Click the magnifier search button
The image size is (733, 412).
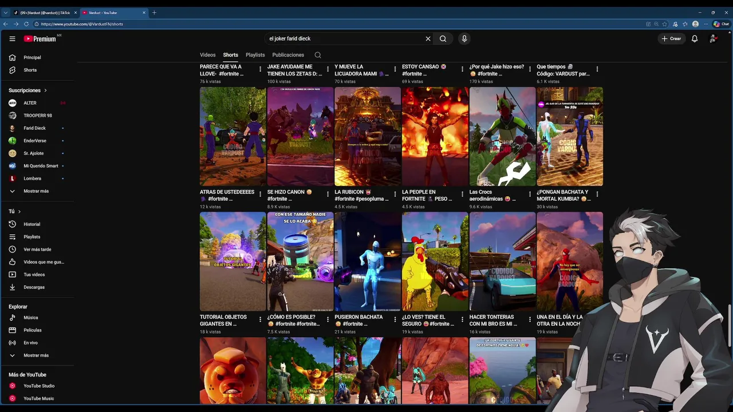pos(443,38)
